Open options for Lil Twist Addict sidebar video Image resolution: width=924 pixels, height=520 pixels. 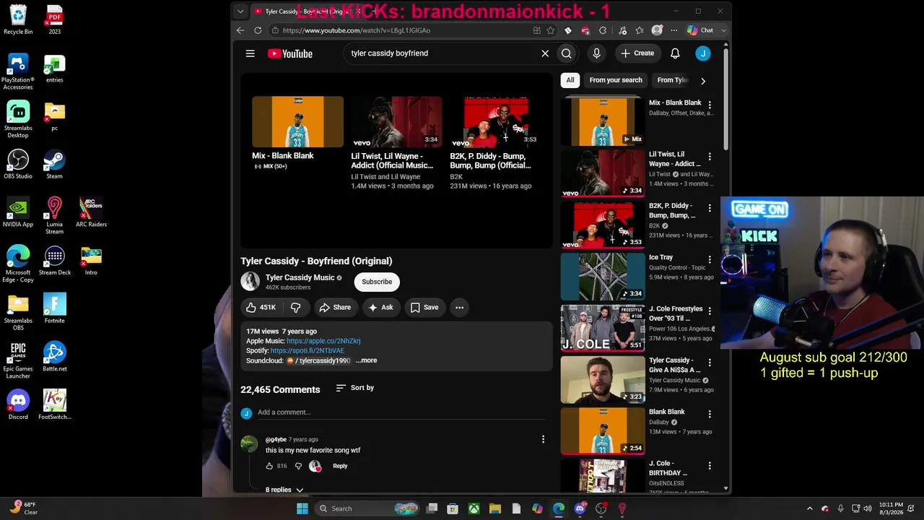tap(710, 156)
